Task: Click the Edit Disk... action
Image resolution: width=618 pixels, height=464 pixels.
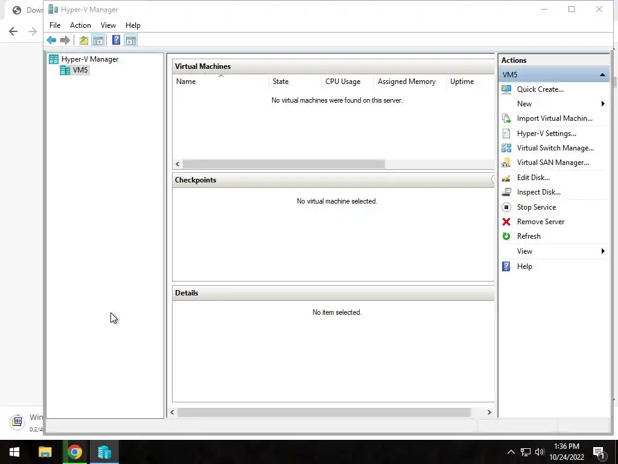Action: point(534,178)
